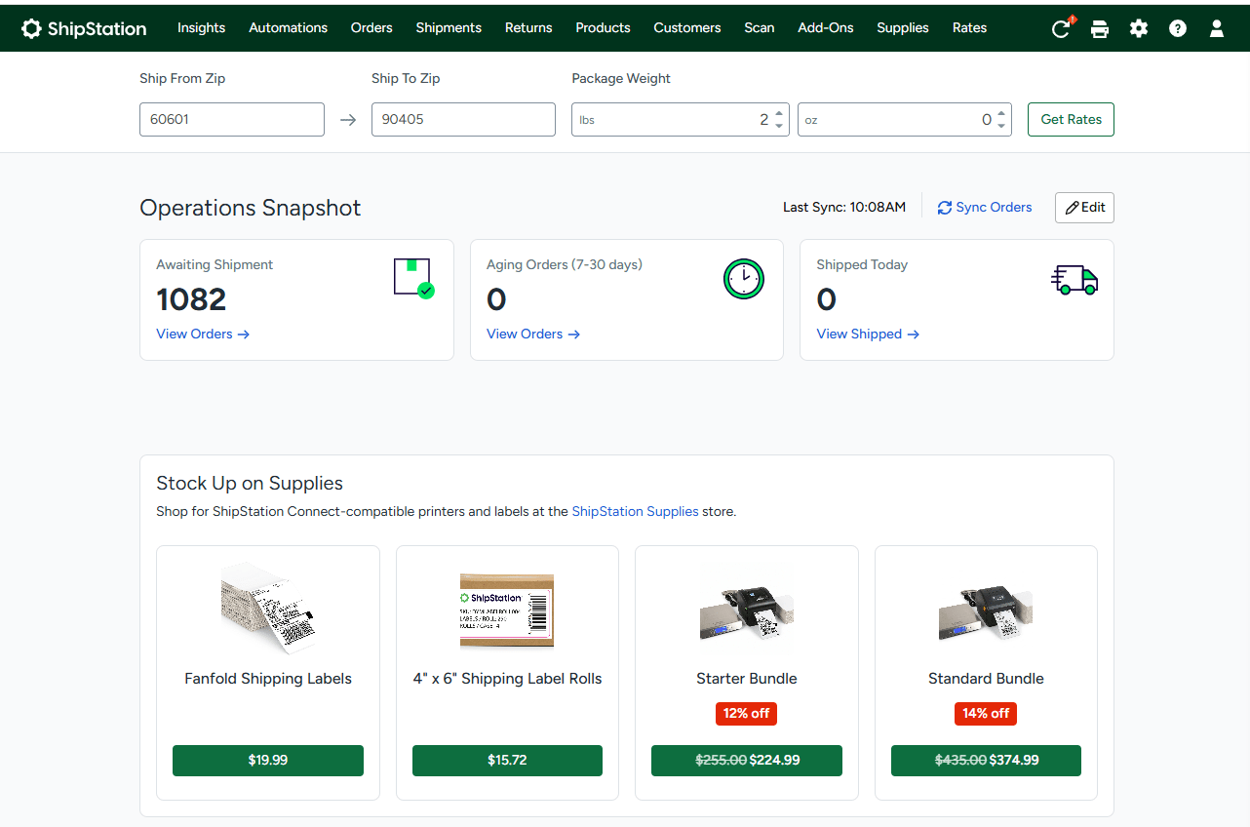1250x827 pixels.
Task: View Orders under Aging Orders
Action: [533, 335]
